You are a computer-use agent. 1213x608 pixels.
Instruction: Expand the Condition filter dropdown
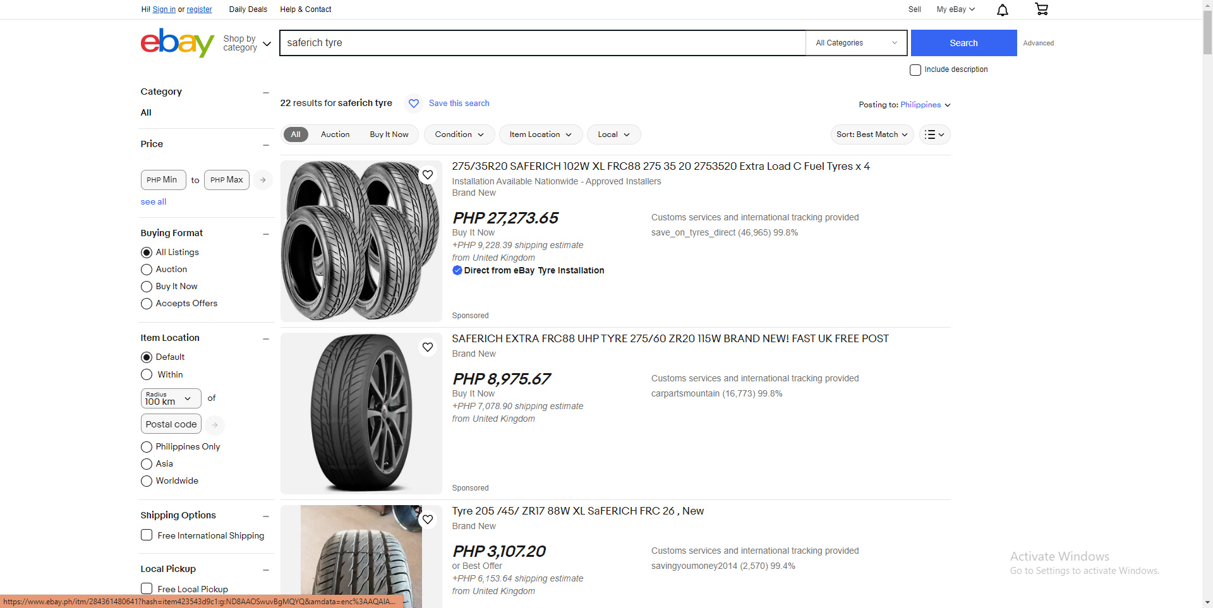click(459, 134)
